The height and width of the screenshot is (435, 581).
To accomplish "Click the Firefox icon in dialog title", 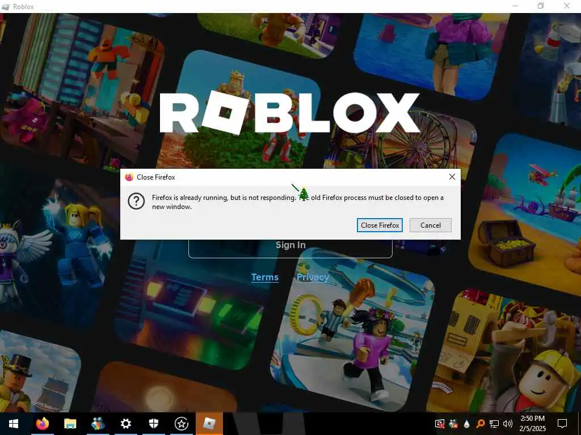I will tap(129, 177).
